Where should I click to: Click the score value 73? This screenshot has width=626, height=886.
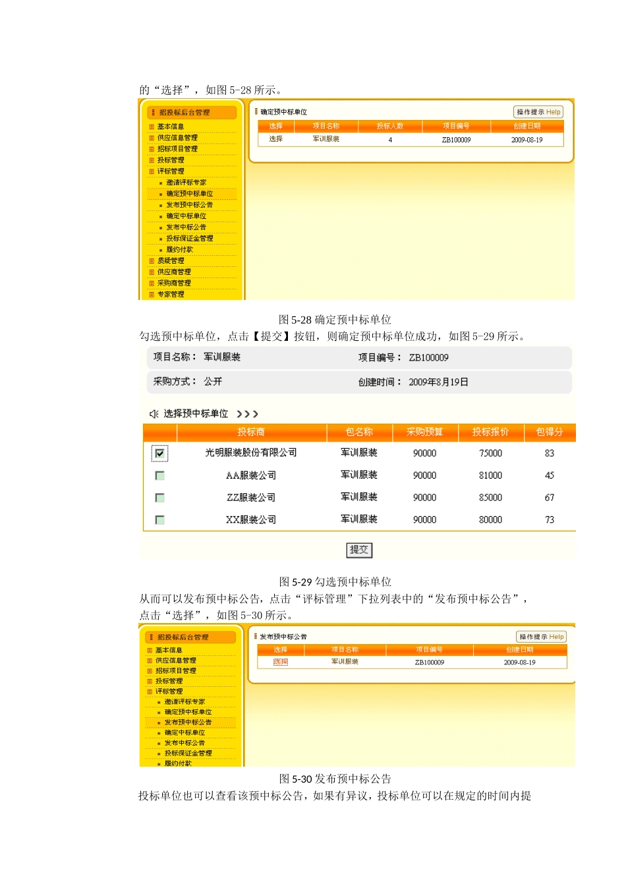click(x=550, y=520)
